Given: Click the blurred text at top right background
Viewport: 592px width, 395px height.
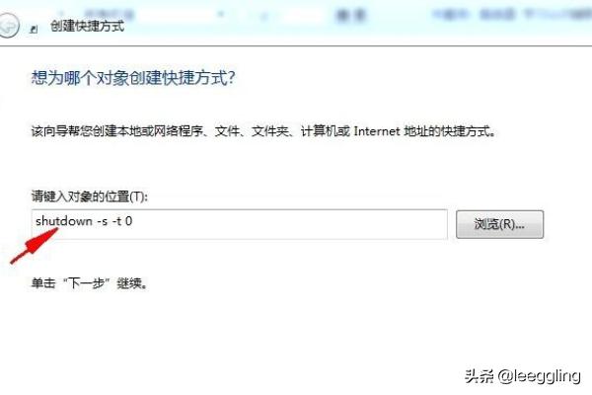Looking at the screenshot, I should [x=511, y=15].
